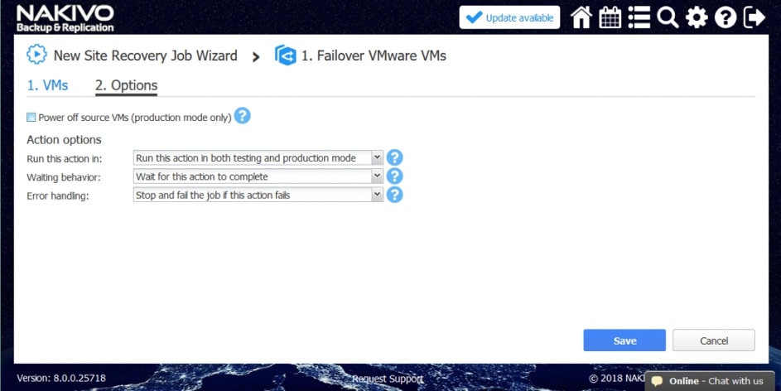Show help for Power off source VMs
The height and width of the screenshot is (391, 781).
[x=243, y=117]
